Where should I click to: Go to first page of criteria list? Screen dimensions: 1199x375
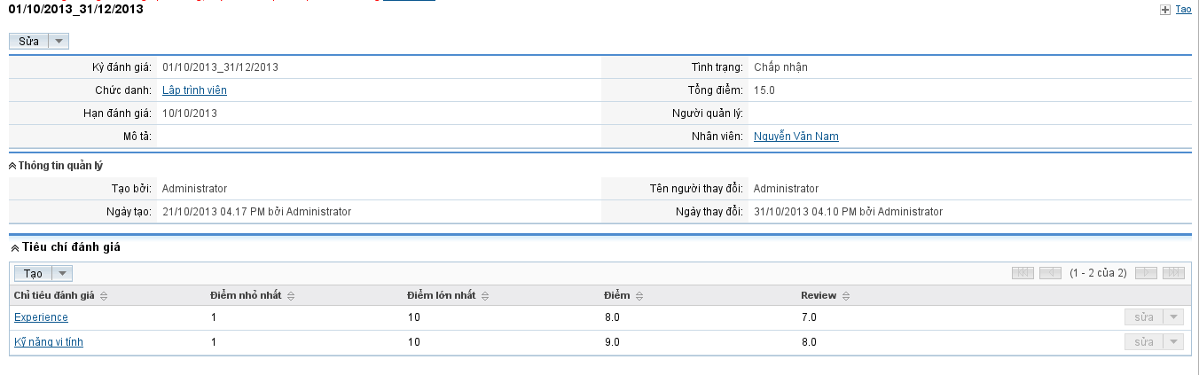[1023, 273]
